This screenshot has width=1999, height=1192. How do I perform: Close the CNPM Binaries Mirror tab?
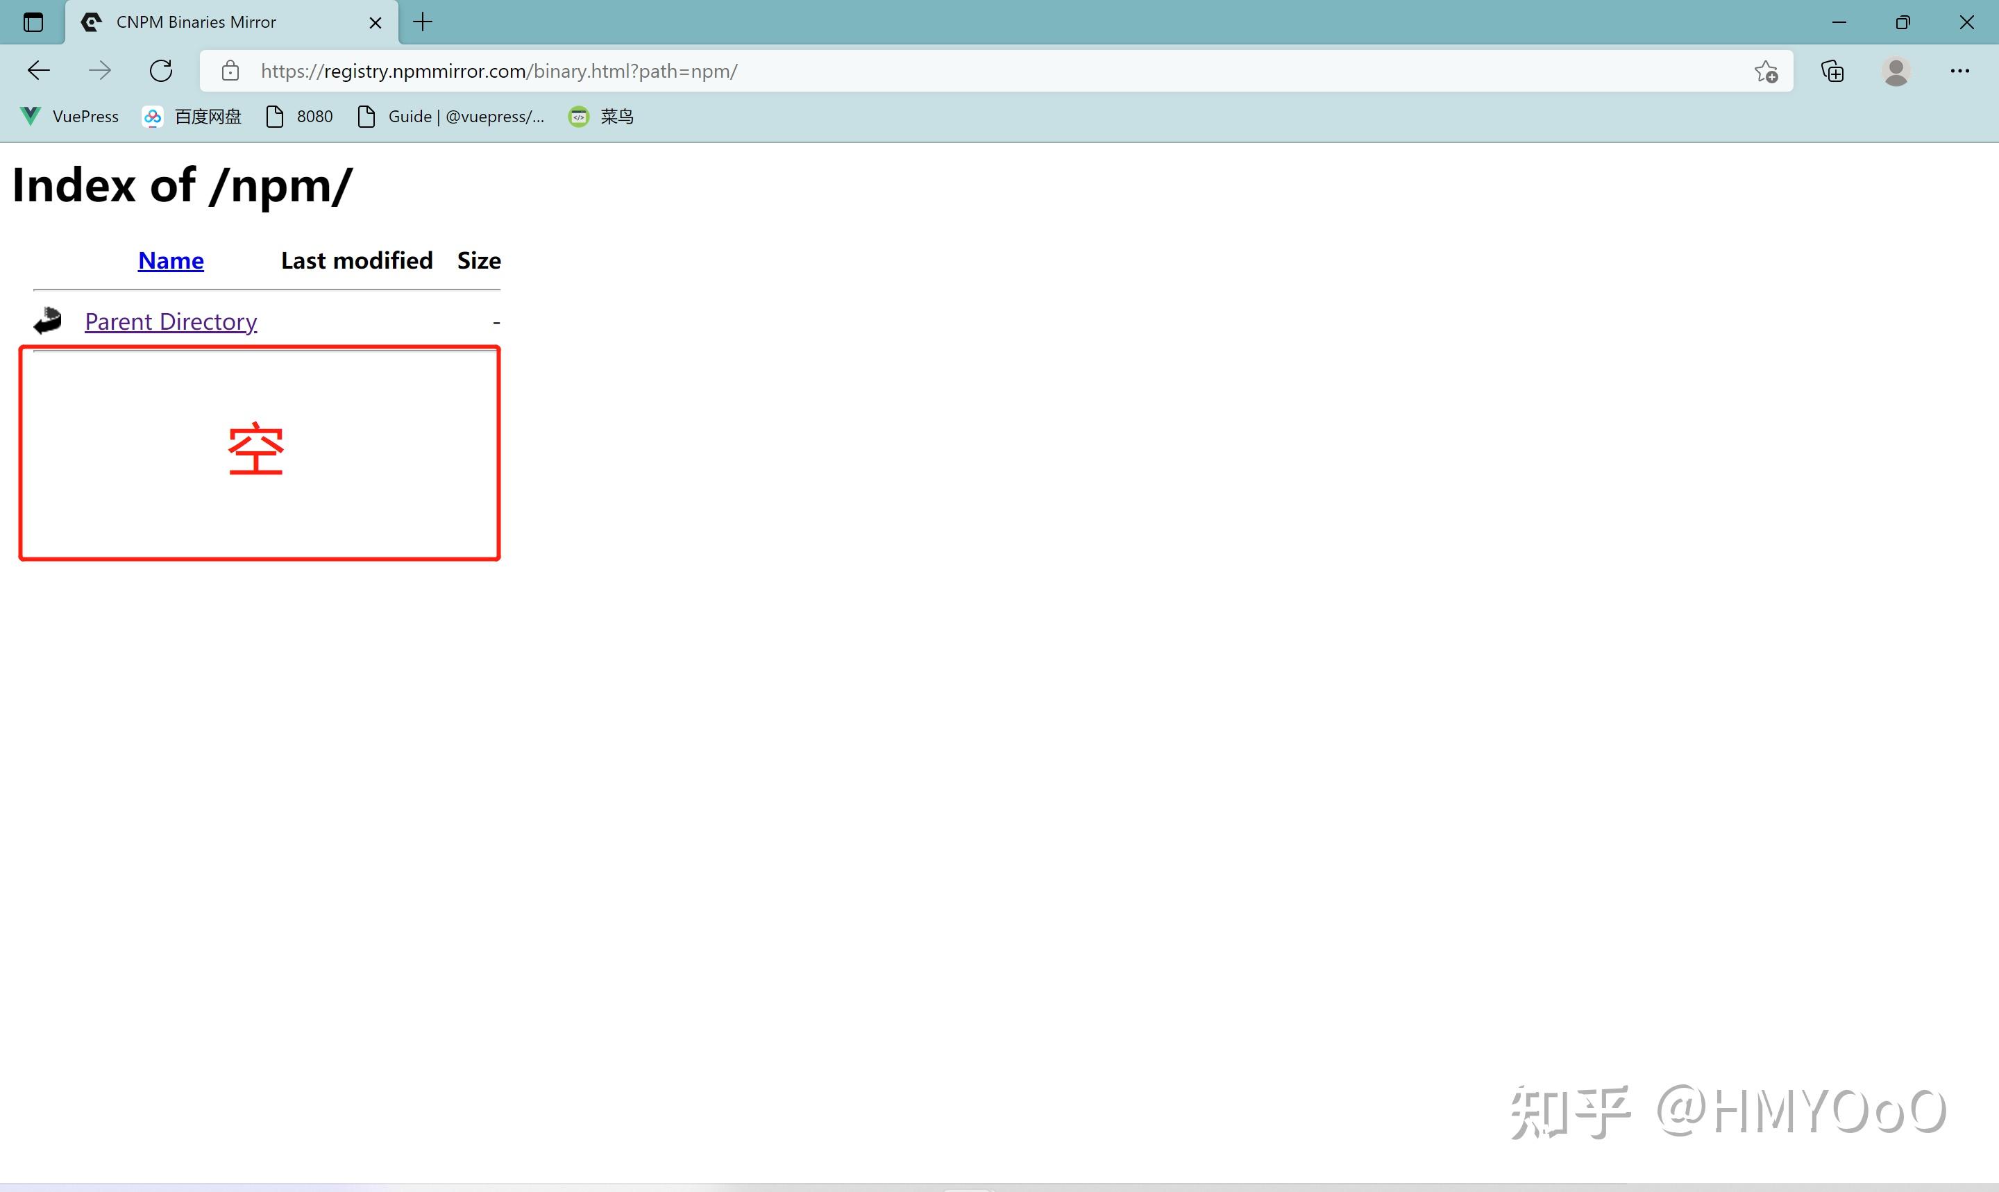point(375,22)
